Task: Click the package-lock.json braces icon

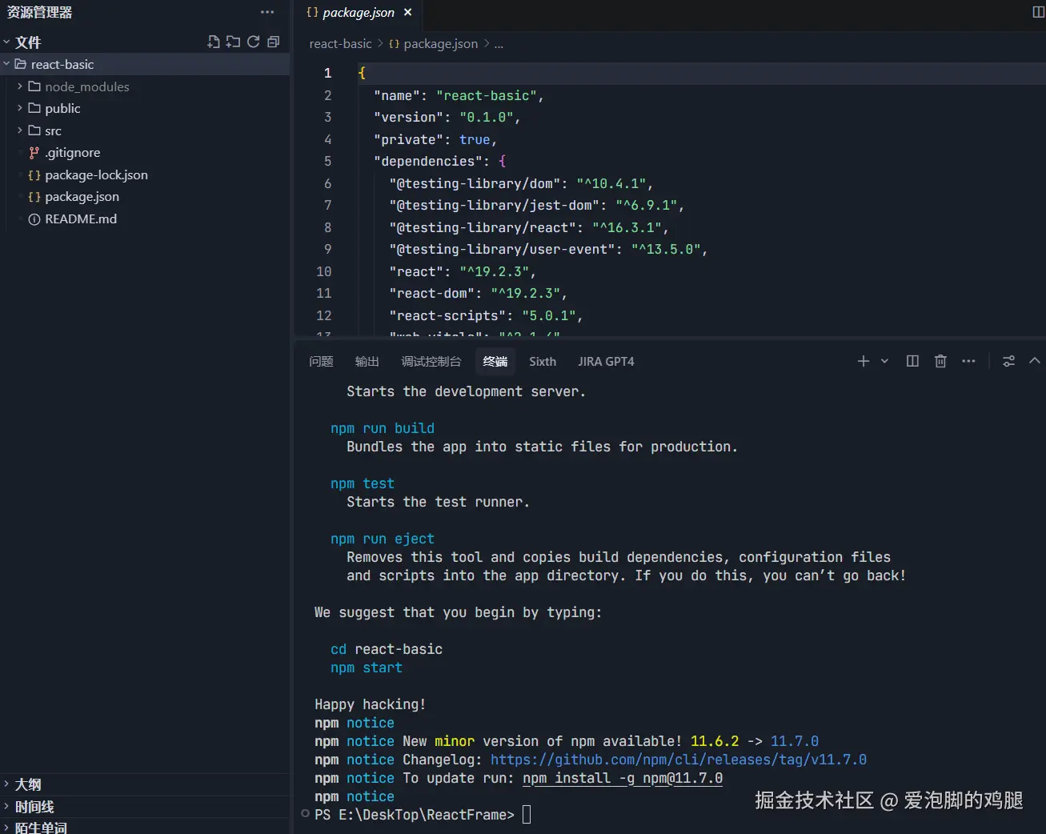Action: 34,174
